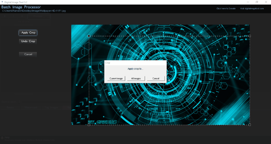Screen dimensions: 271x144
Task: Select top-left crop selection handle
Action: [x=89, y=36]
